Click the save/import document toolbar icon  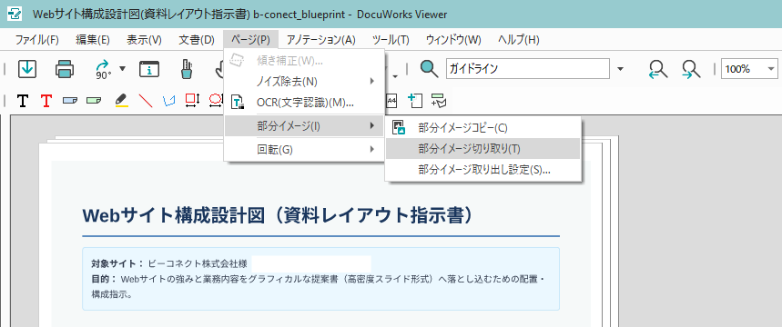click(27, 69)
